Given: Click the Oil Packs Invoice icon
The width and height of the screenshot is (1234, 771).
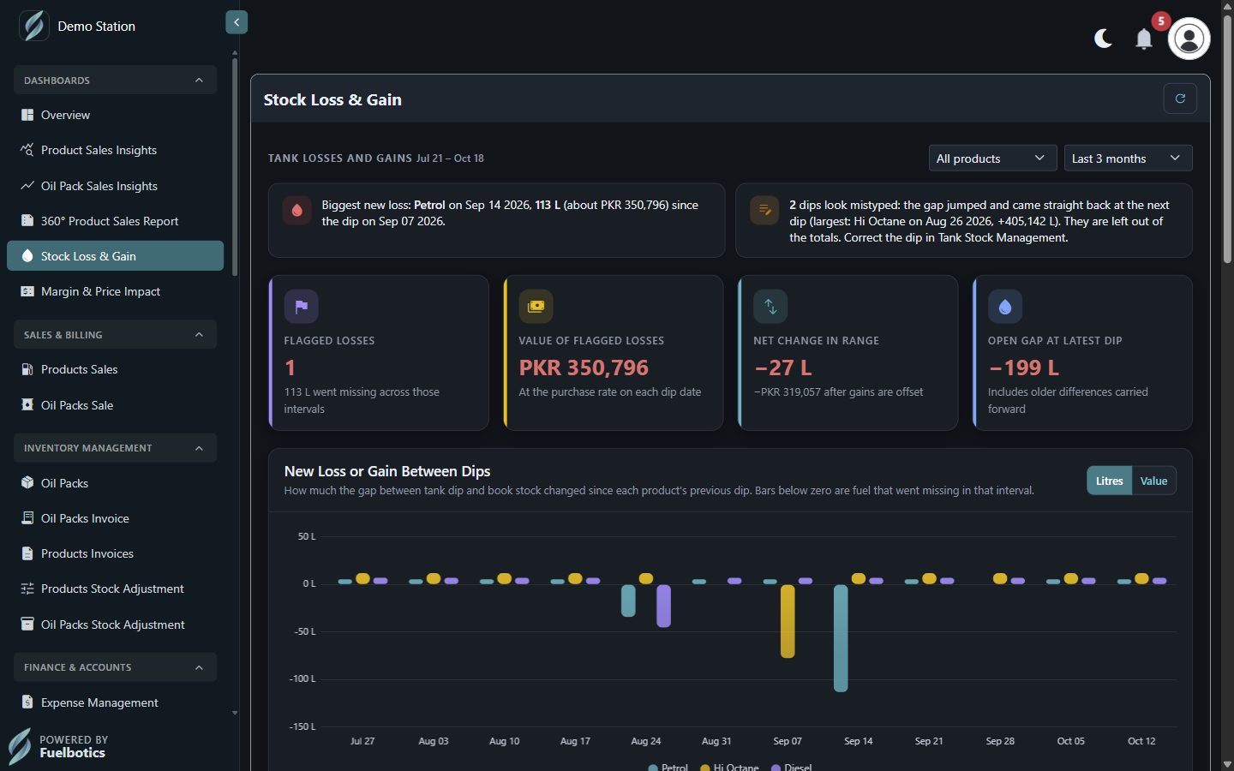Looking at the screenshot, I should tap(27, 518).
